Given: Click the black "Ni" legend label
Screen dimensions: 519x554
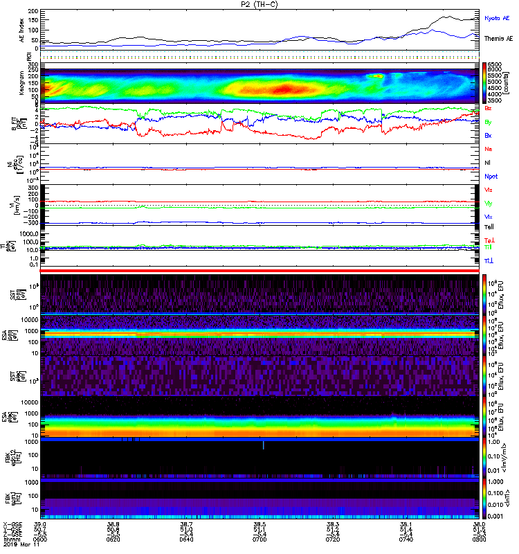Looking at the screenshot, I should tap(487, 163).
